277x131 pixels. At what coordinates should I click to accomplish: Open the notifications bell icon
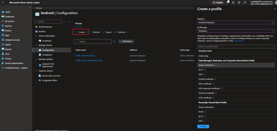click(x=228, y=2)
